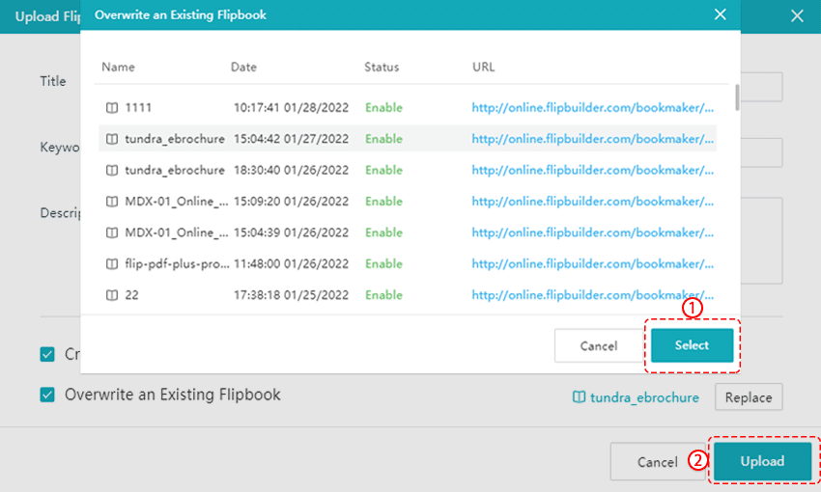Open the selected tundra_ebrochure link
Screen dimensions: 821x492
point(644,397)
